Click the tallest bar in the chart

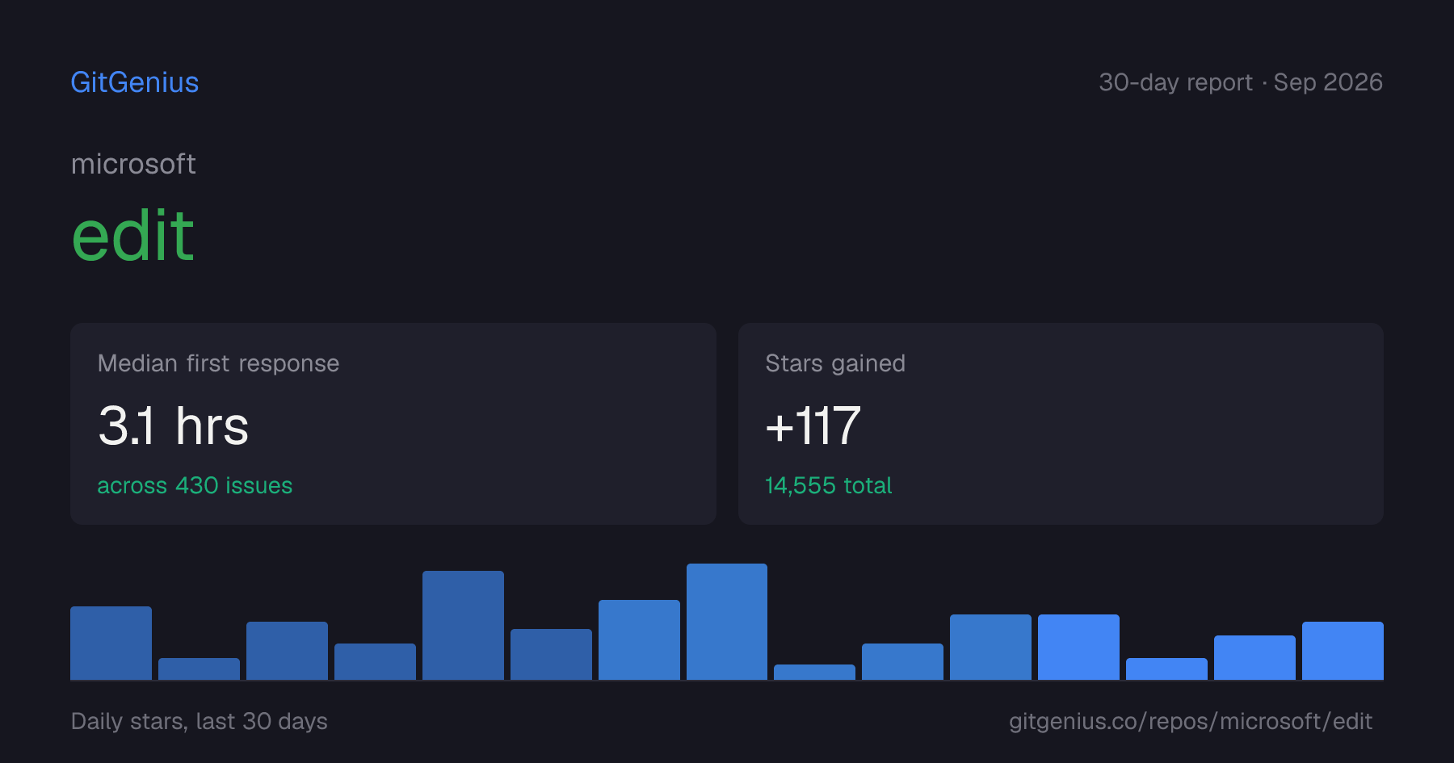tap(727, 622)
